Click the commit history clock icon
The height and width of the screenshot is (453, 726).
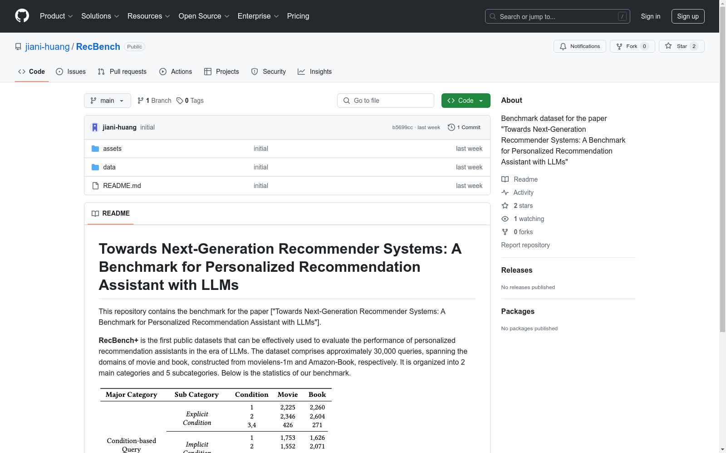(451, 127)
